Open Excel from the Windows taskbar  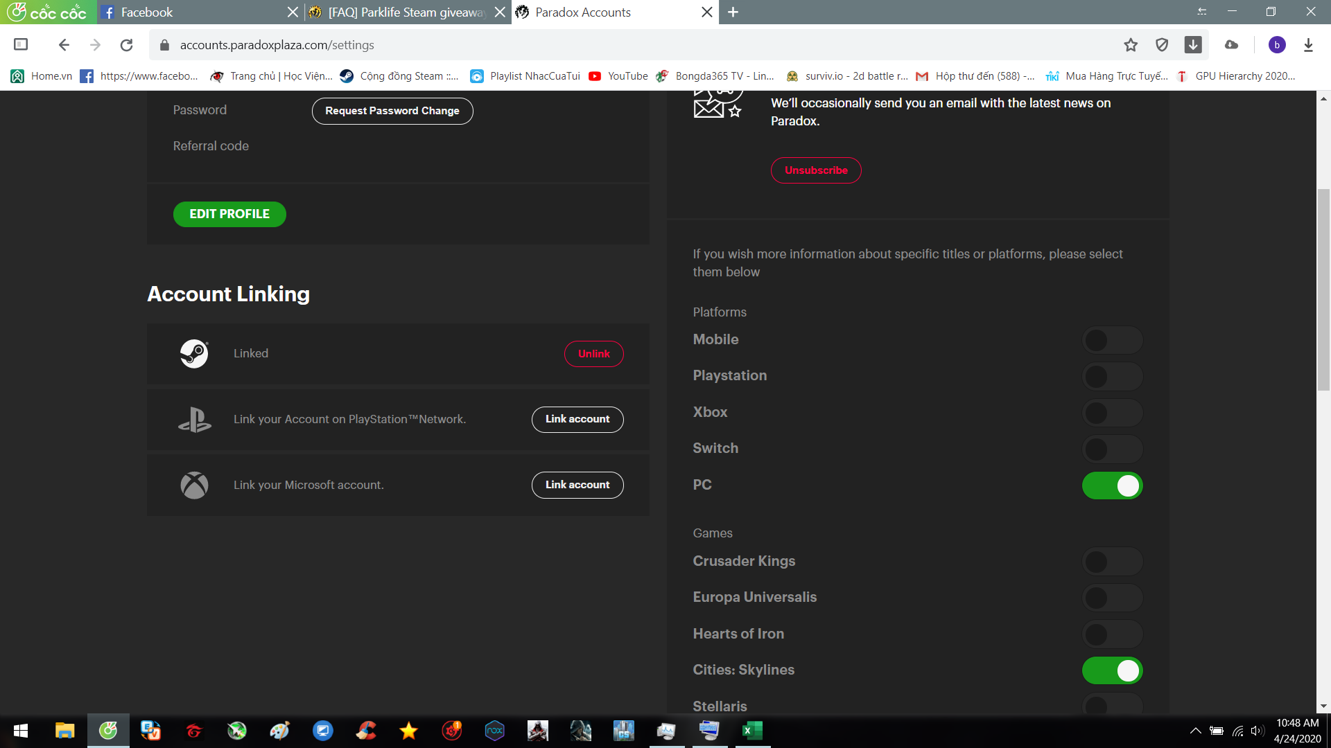point(752,731)
